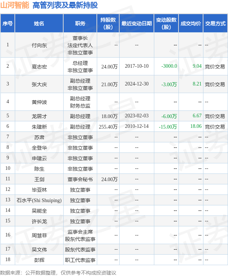This screenshot has width=228, height=276.
Task: Click the 山河智能 company name in title
Action: point(14,5)
